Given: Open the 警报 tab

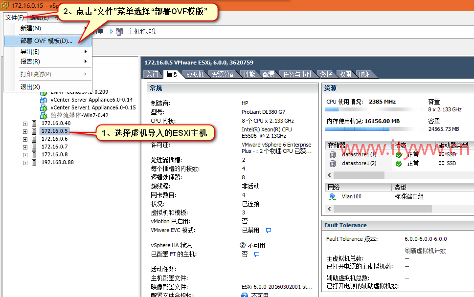Looking at the screenshot, I should 326,74.
